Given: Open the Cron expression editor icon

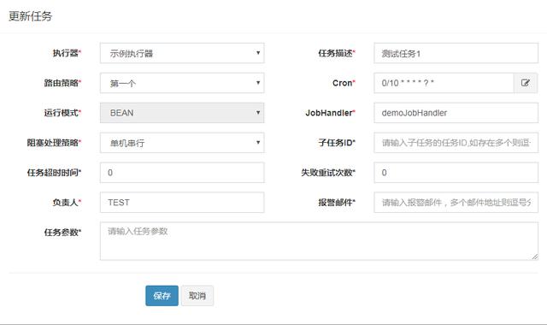Looking at the screenshot, I should [x=526, y=83].
